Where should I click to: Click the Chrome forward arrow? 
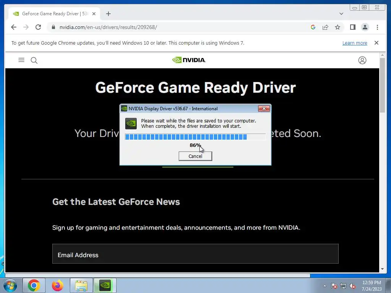coord(26,27)
